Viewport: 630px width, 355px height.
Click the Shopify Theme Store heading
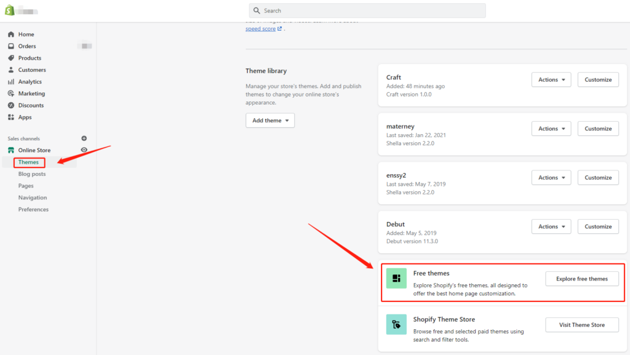[x=444, y=319]
